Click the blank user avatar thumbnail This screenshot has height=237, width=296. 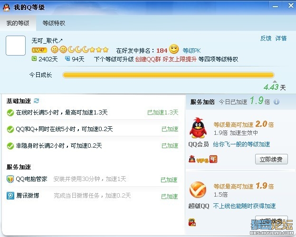tap(16, 46)
